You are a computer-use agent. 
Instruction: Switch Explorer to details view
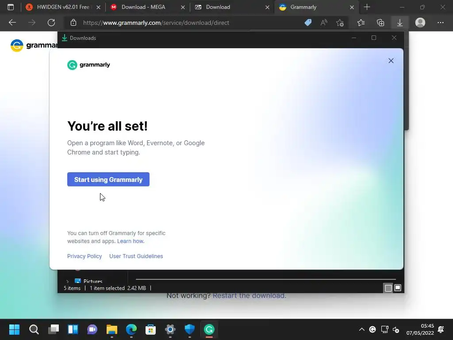388,288
